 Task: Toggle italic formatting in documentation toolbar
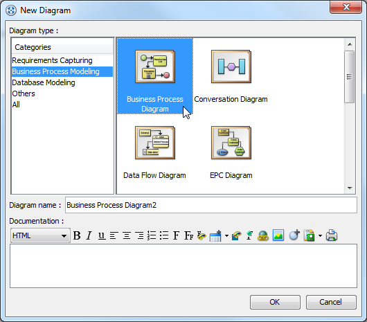[x=89, y=235]
